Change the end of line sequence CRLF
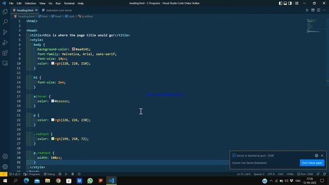 point(281,174)
